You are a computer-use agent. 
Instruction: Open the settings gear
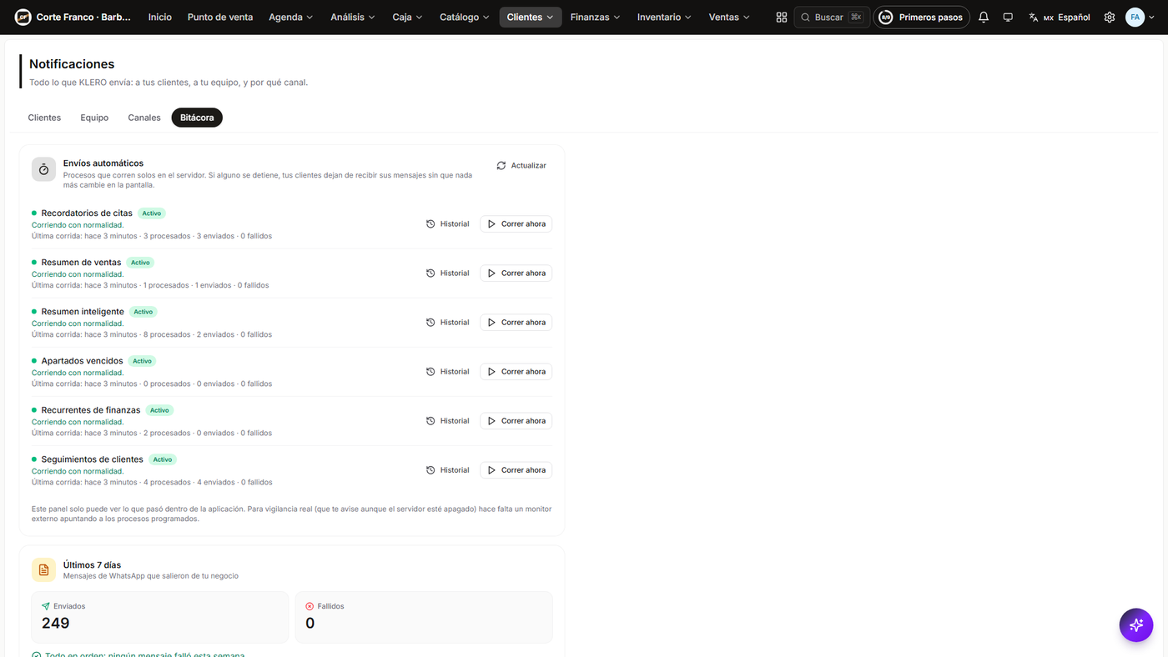pyautogui.click(x=1110, y=17)
